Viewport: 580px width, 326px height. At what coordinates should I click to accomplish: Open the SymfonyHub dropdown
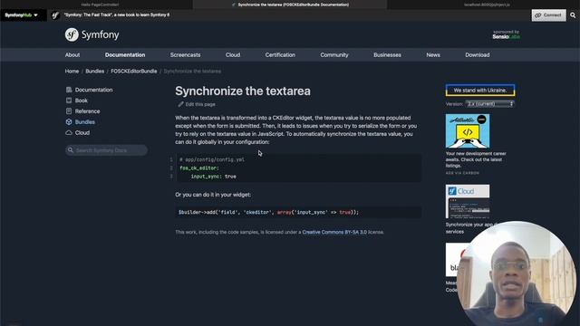(22, 15)
